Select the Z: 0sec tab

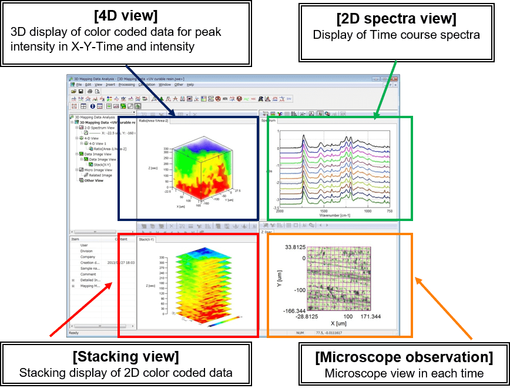tap(267, 232)
